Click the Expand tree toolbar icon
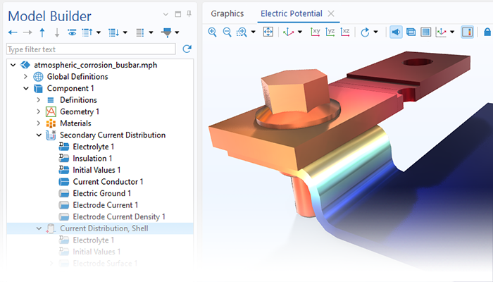 click(x=113, y=32)
